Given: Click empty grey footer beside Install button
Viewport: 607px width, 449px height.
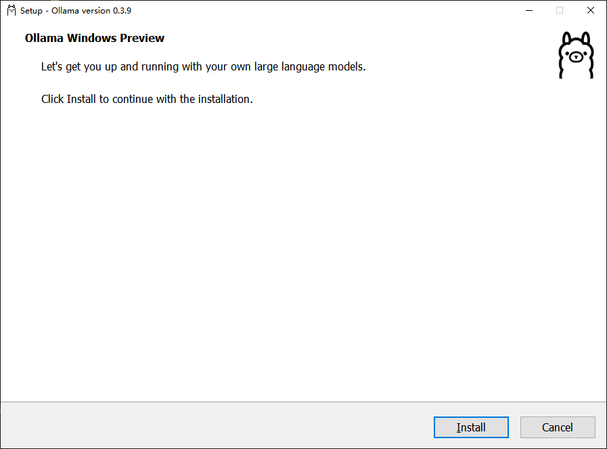Looking at the screenshot, I should click(x=217, y=426).
